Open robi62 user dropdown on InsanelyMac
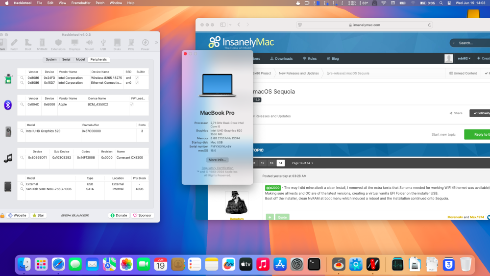 [x=464, y=58]
